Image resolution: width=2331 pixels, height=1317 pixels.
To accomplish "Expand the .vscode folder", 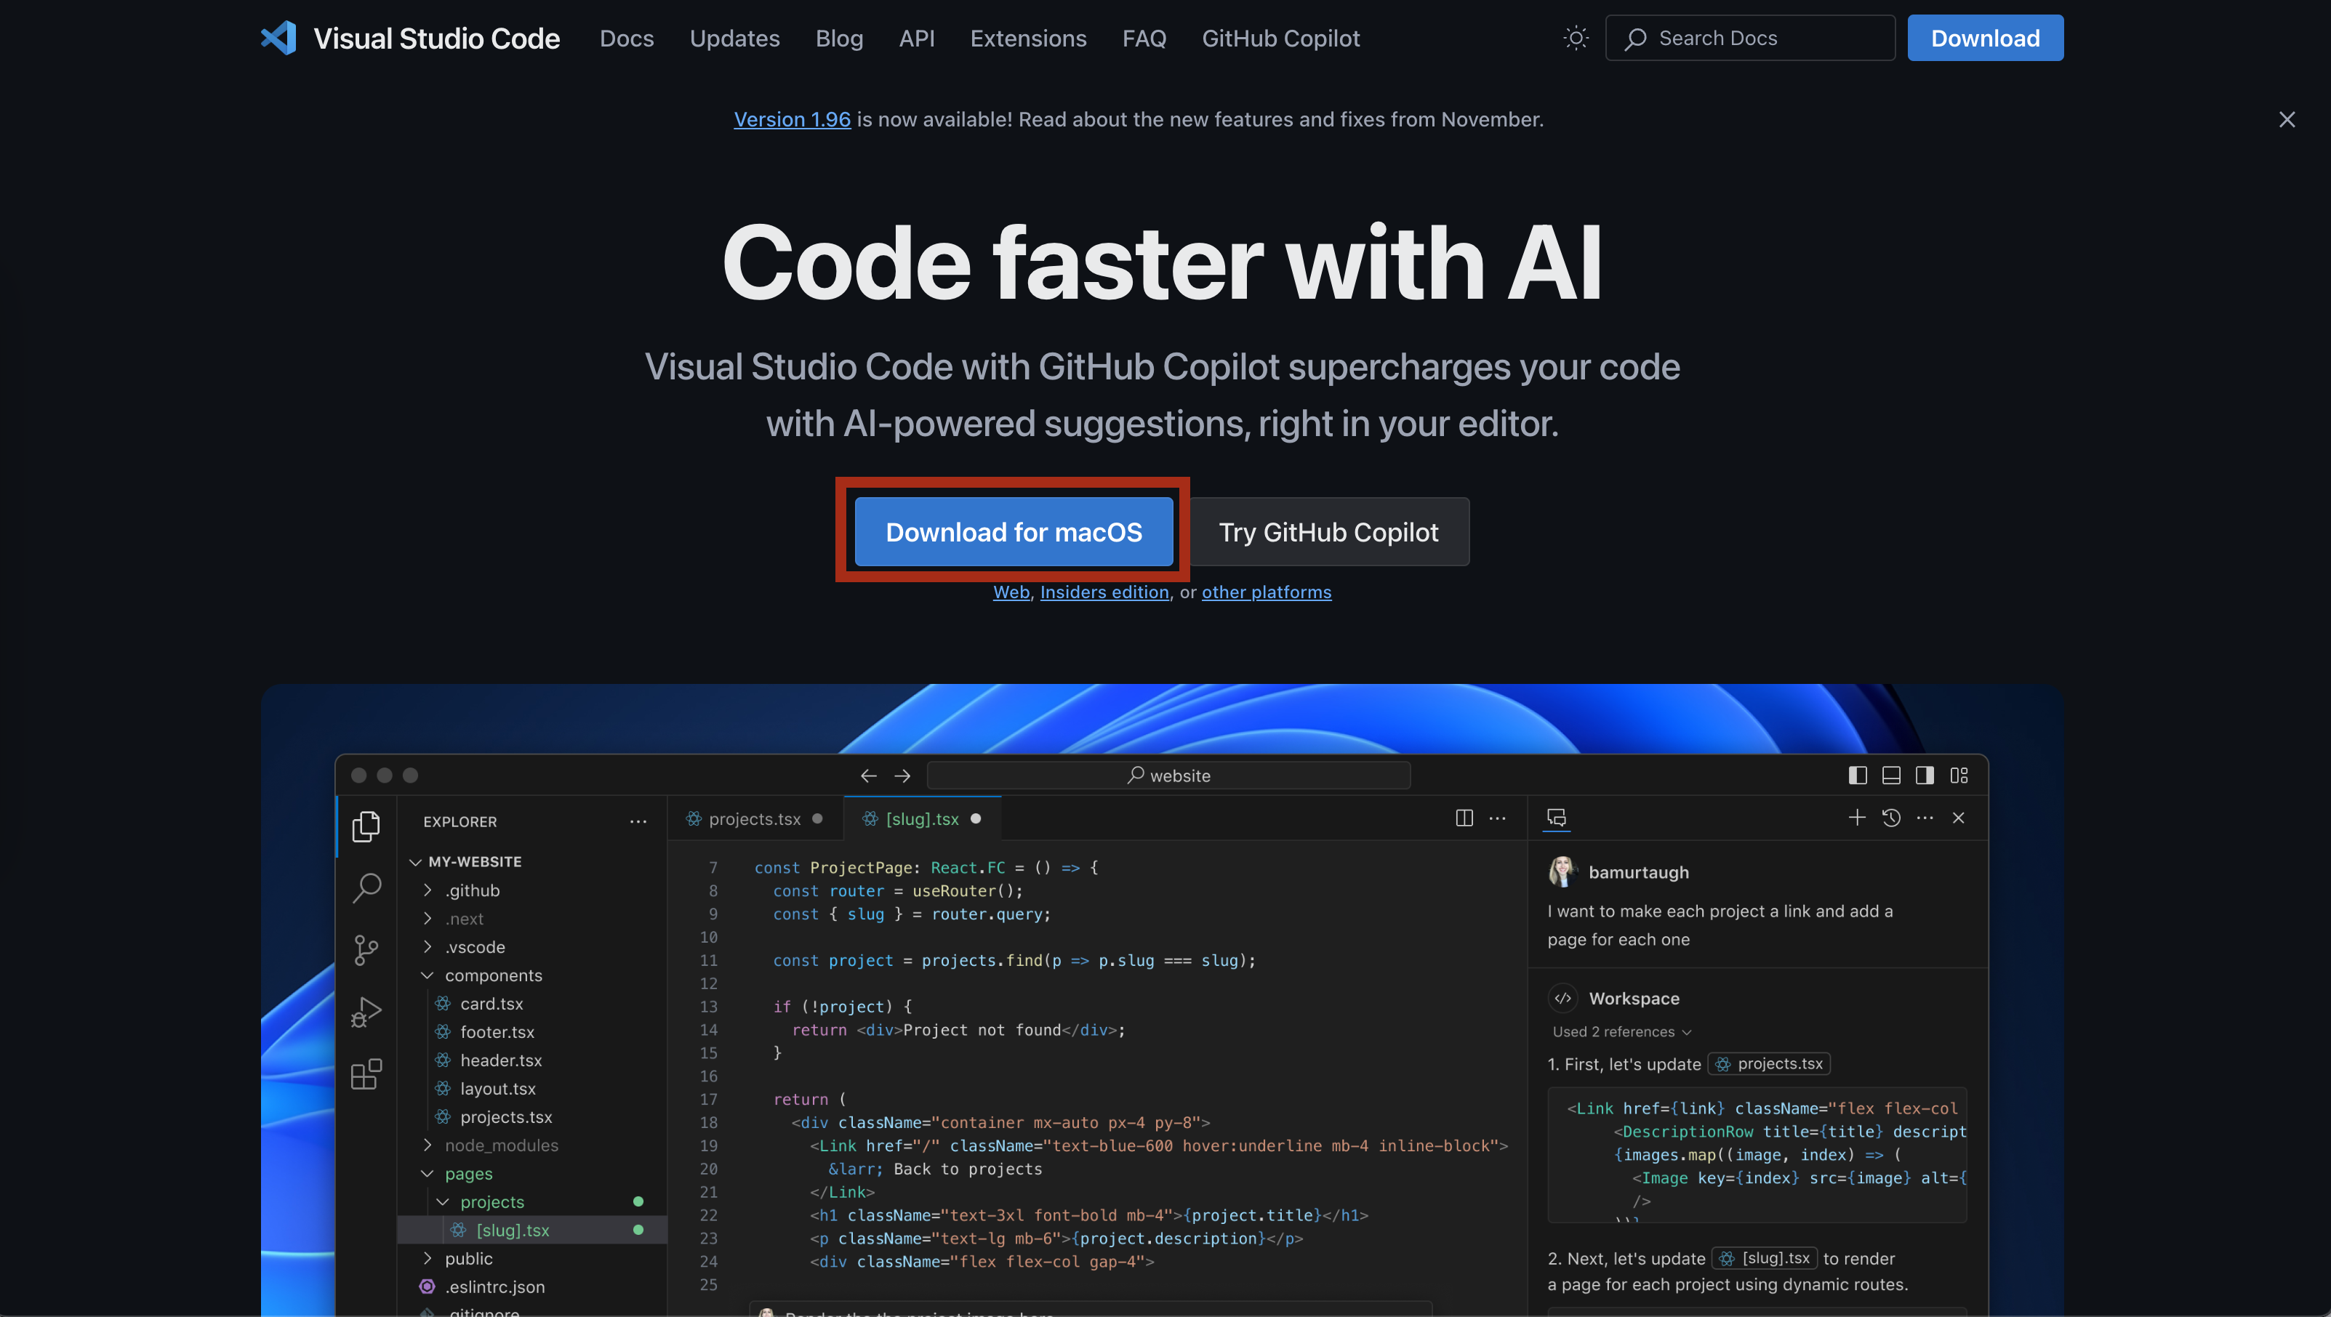I will coord(428,947).
